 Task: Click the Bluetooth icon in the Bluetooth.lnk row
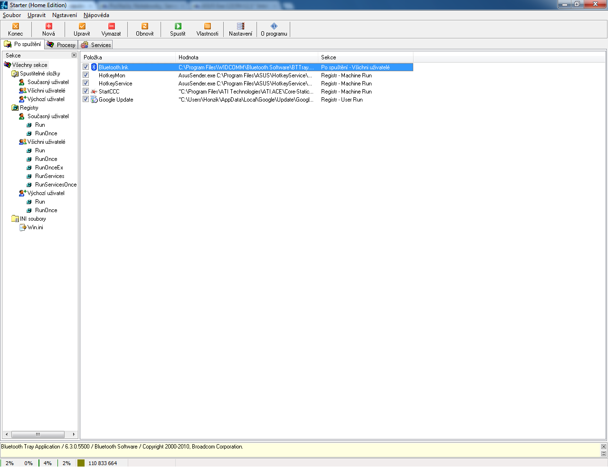point(94,67)
